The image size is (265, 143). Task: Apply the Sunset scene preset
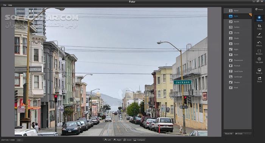pos(237,44)
